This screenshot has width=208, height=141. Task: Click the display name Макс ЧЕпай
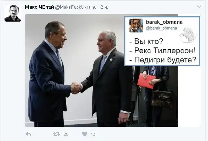39,7
